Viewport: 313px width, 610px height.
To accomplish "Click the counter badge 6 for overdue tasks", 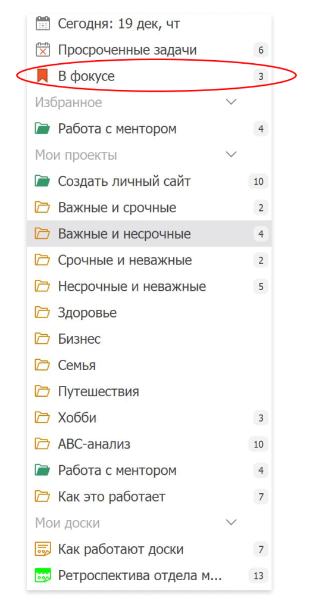I will point(261,50).
